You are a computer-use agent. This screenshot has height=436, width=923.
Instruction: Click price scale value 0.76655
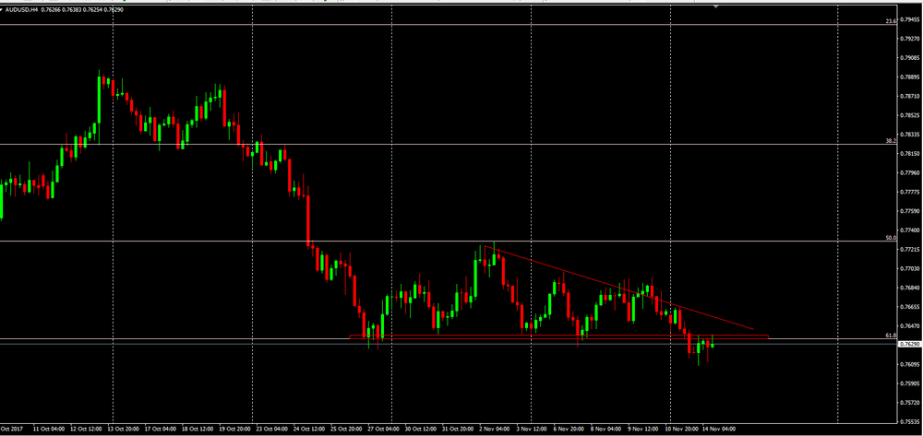pos(910,307)
